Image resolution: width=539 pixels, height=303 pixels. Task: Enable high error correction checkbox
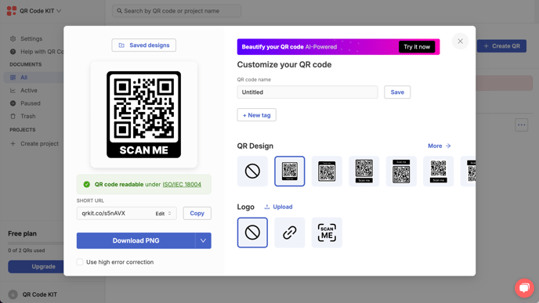(x=80, y=262)
